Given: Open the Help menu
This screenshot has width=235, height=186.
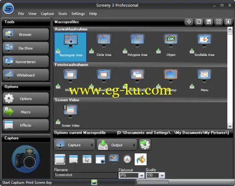Looking at the screenshot, I should click(93, 14).
